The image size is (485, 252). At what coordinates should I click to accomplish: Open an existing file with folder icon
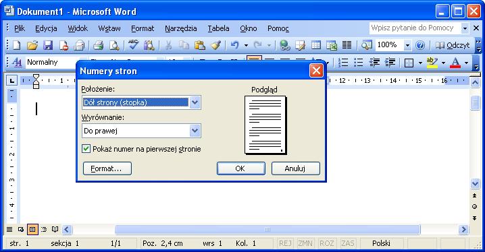32,46
